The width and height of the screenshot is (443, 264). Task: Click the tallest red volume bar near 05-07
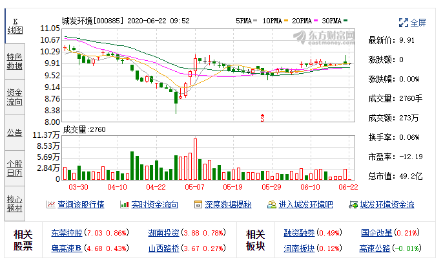click(195, 159)
